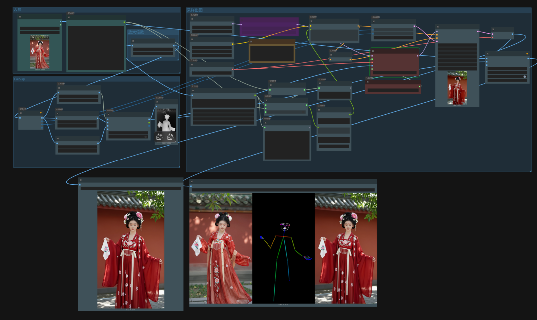Image resolution: width=537 pixels, height=320 pixels.
Task: Toggle the round switch in the far-right node
Action: pos(525,77)
